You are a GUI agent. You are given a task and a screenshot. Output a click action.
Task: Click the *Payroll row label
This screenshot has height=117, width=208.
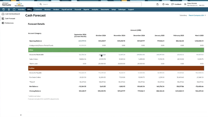pyautogui.click(x=32, y=82)
